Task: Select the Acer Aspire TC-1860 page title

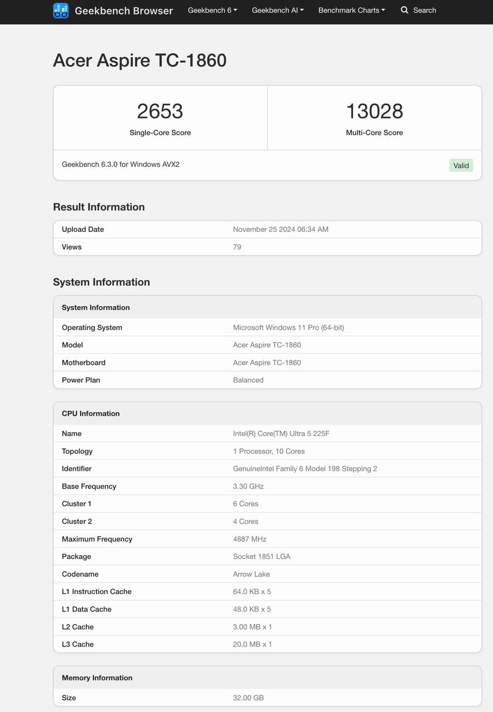Action: pos(140,60)
